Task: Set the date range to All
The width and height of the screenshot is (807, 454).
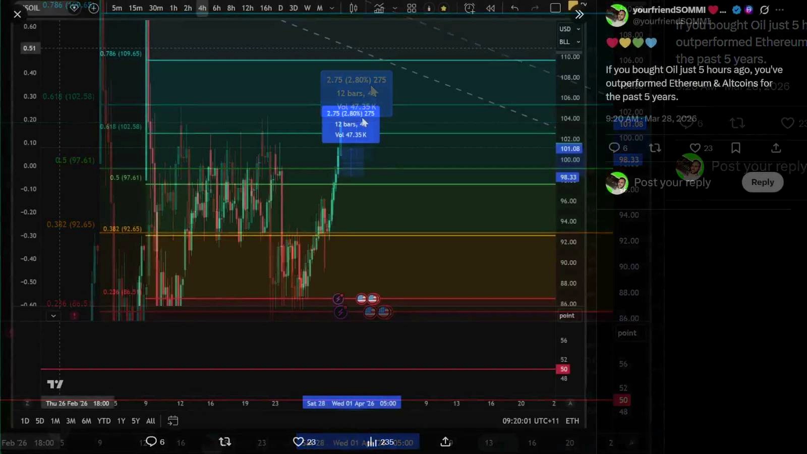Action: pos(150,421)
